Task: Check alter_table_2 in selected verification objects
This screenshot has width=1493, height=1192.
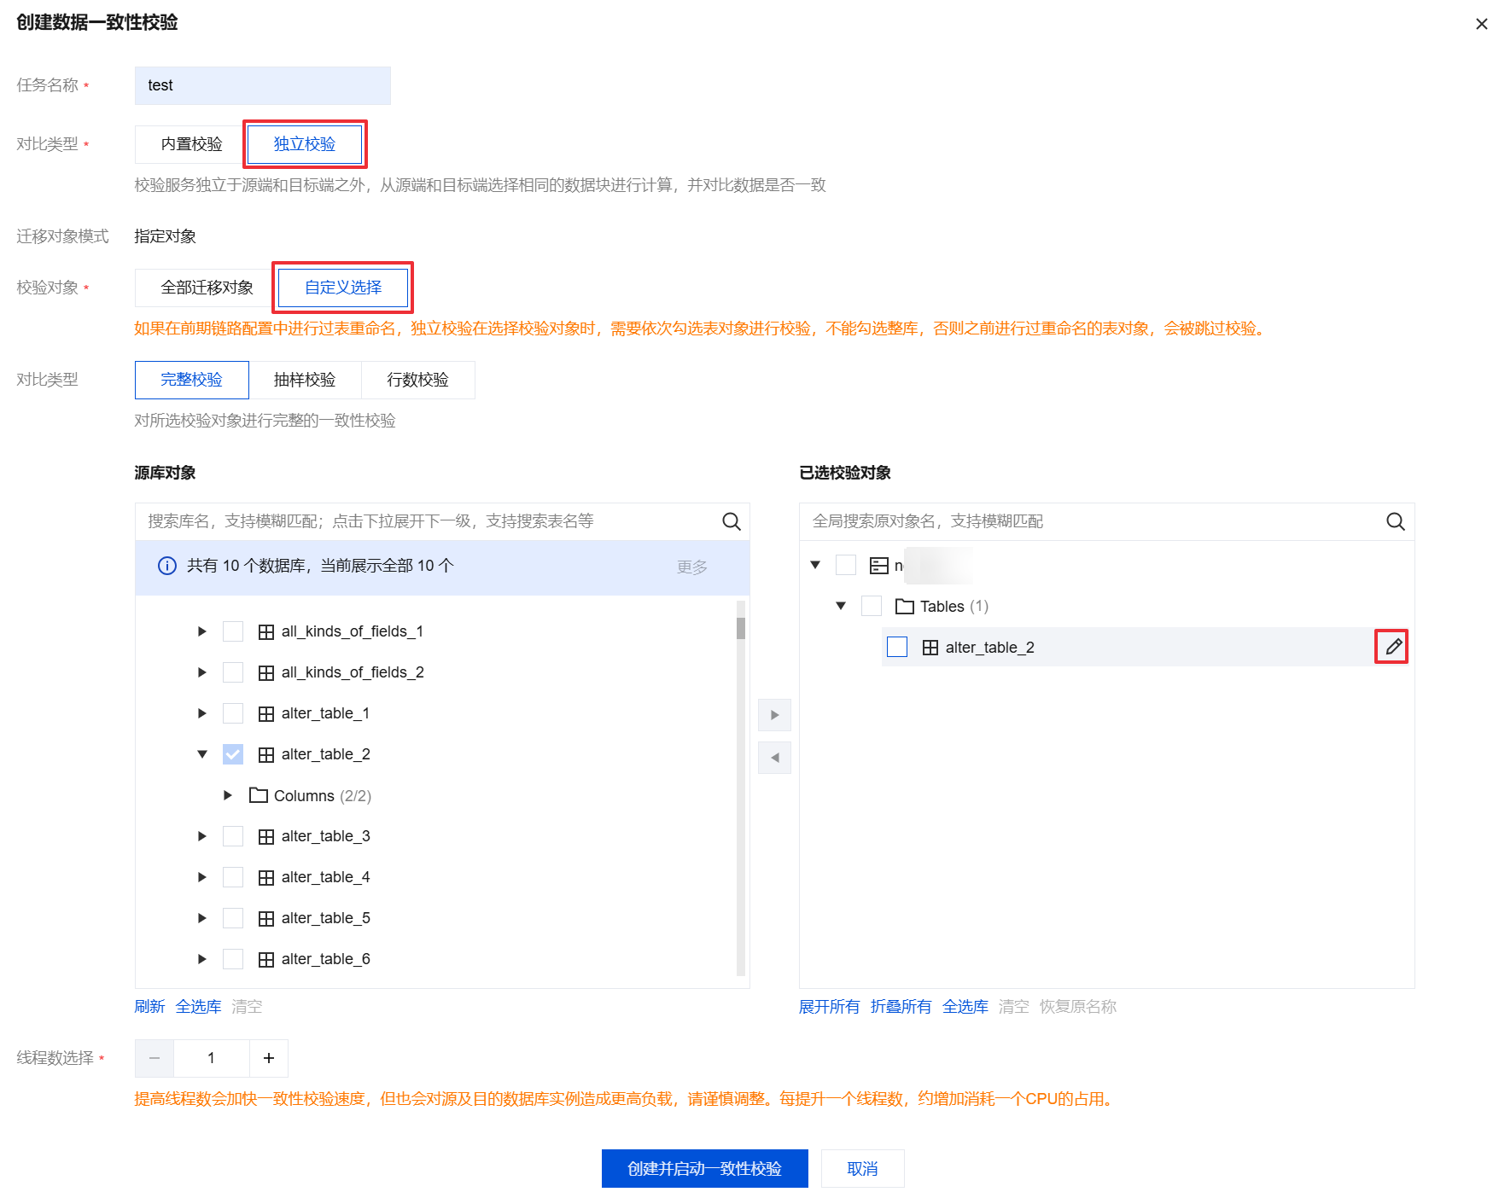Action: [x=897, y=647]
